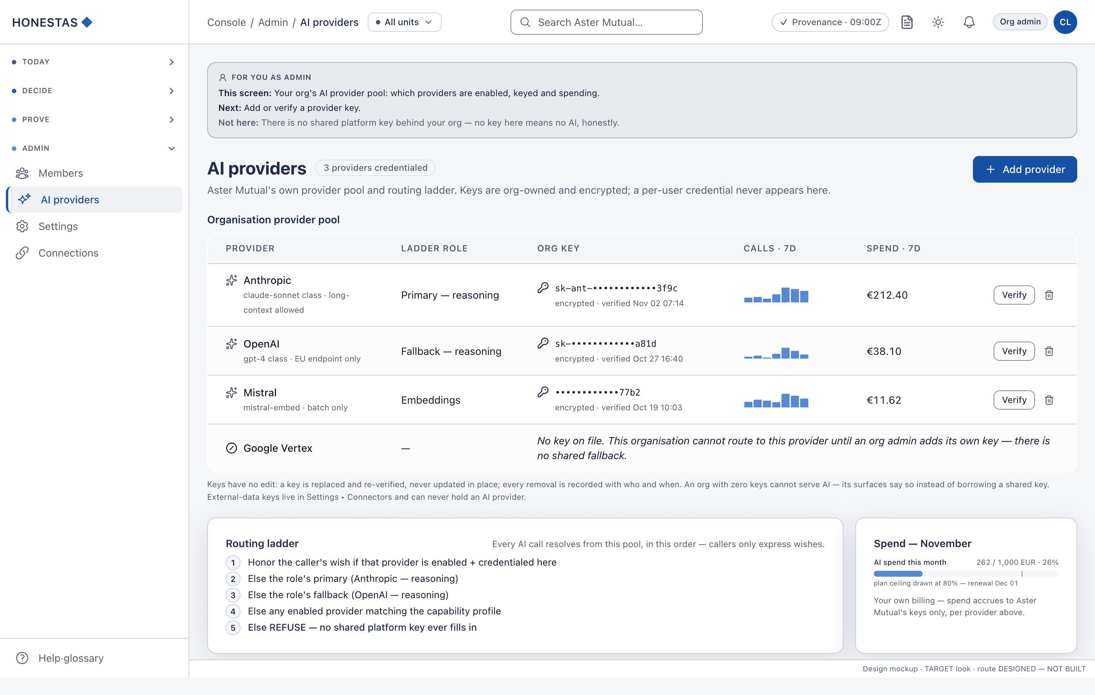The image size is (1095, 695).
Task: Open the document report icon in header
Action: point(907,22)
